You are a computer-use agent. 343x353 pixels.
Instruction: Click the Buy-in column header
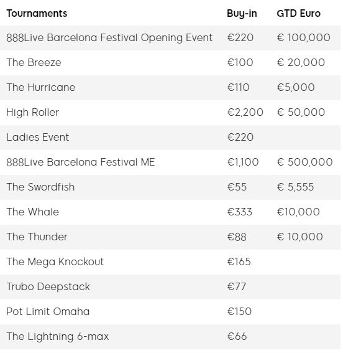pyautogui.click(x=242, y=14)
